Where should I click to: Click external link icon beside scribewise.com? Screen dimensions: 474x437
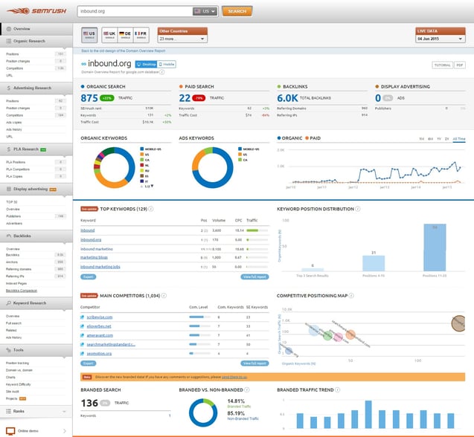point(82,317)
